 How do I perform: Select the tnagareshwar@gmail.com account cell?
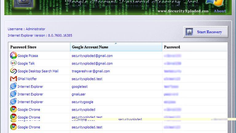click(91, 71)
